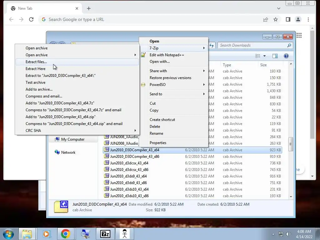Image resolution: width=320 pixels, height=240 pixels.
Task: Open the view options dropdown arrow
Action: click(x=264, y=56)
